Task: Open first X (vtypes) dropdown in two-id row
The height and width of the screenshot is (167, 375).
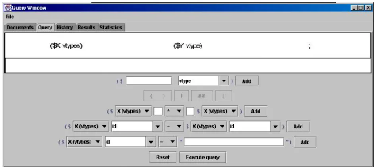Action: (x=91, y=126)
